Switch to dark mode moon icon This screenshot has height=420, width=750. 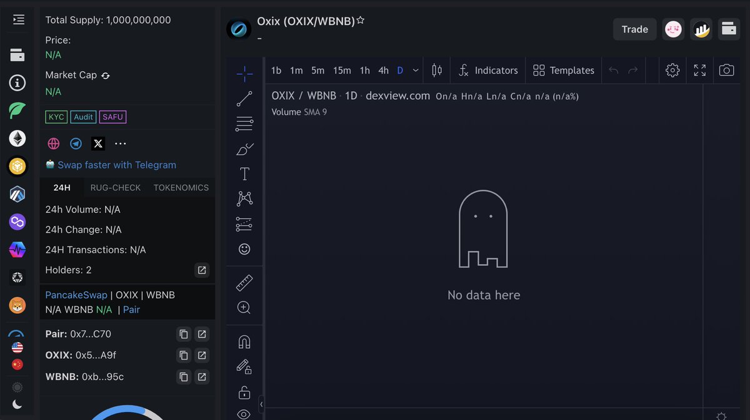[17, 404]
